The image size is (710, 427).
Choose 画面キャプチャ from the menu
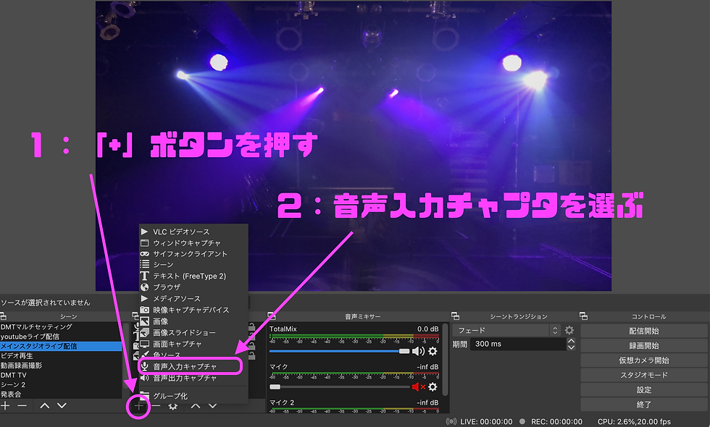193,344
